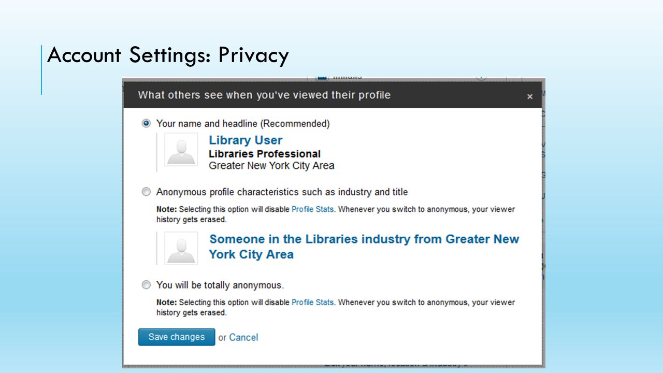The height and width of the screenshot is (373, 663).
Task: Click the 'Libraries Professional' headline text
Action: [x=265, y=154]
